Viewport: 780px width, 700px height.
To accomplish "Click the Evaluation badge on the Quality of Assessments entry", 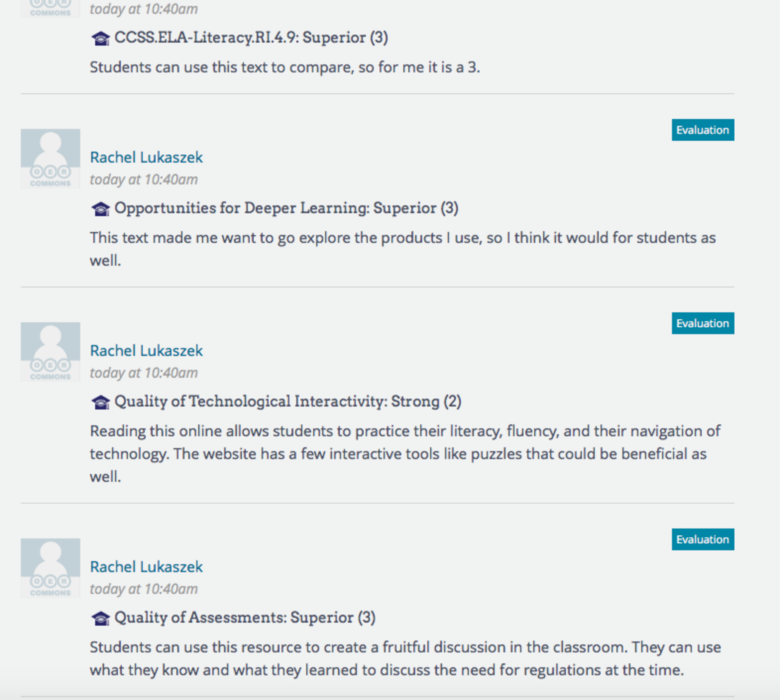I will click(x=702, y=540).
